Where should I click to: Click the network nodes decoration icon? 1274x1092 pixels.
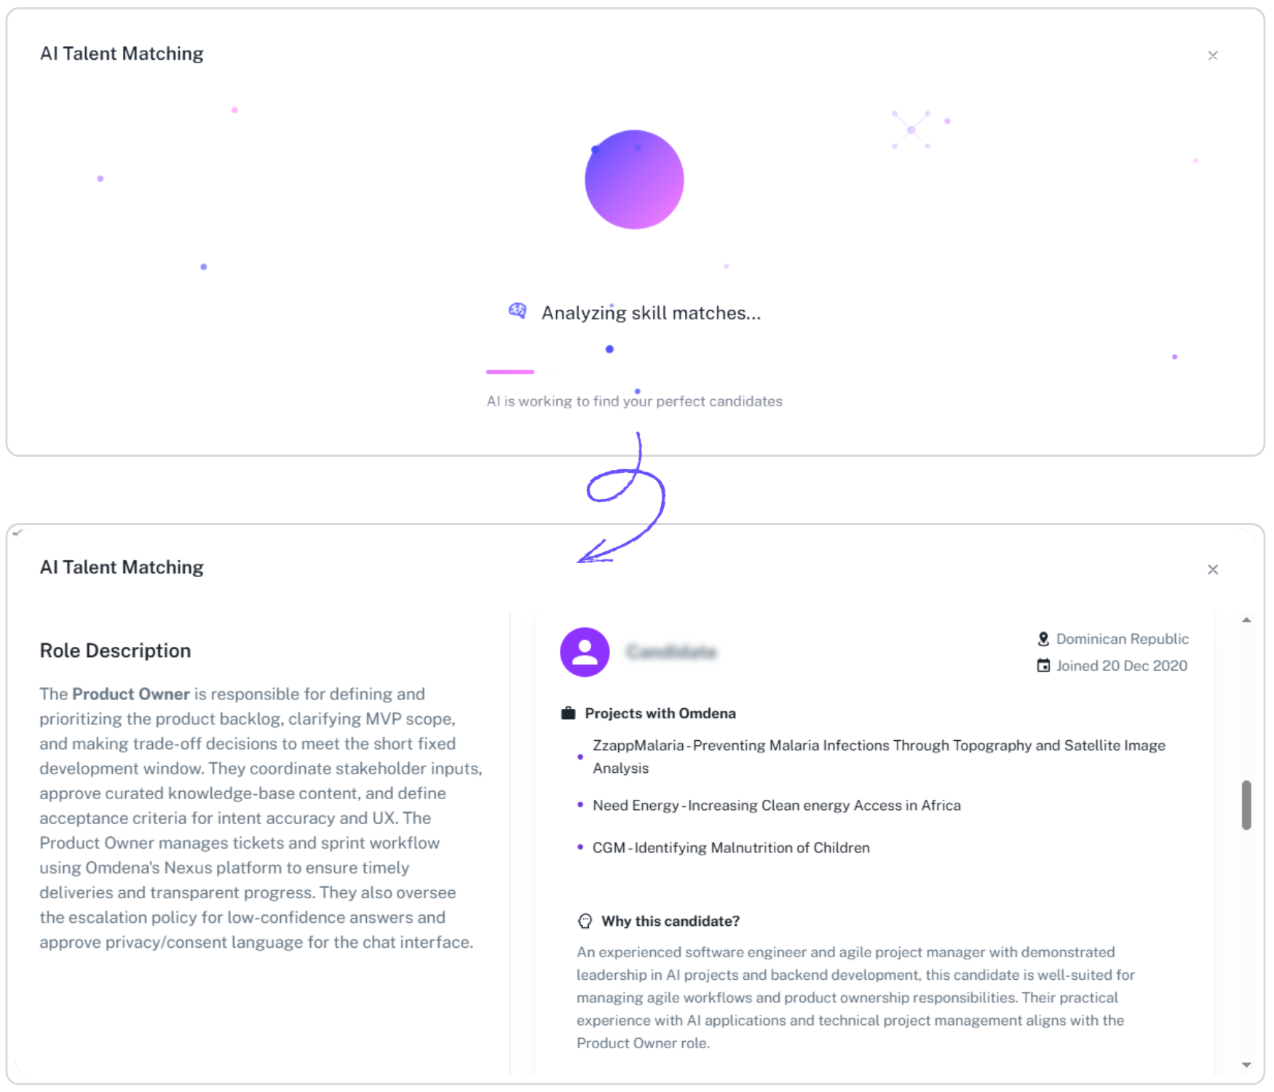click(911, 130)
